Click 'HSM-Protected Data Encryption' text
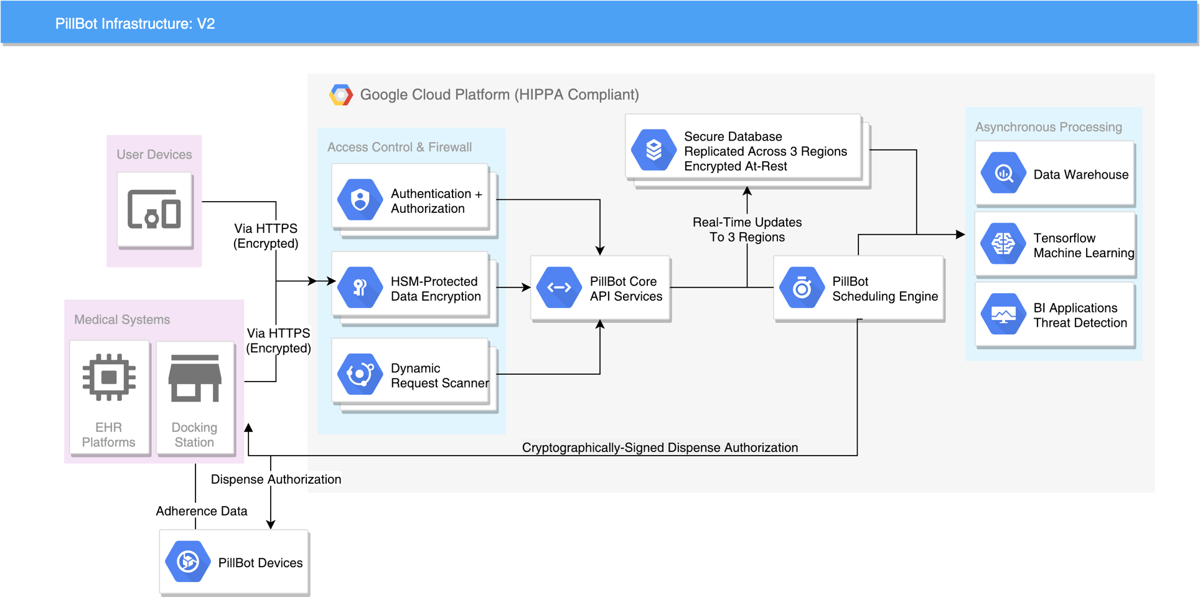The height and width of the screenshot is (597, 1200). (436, 289)
